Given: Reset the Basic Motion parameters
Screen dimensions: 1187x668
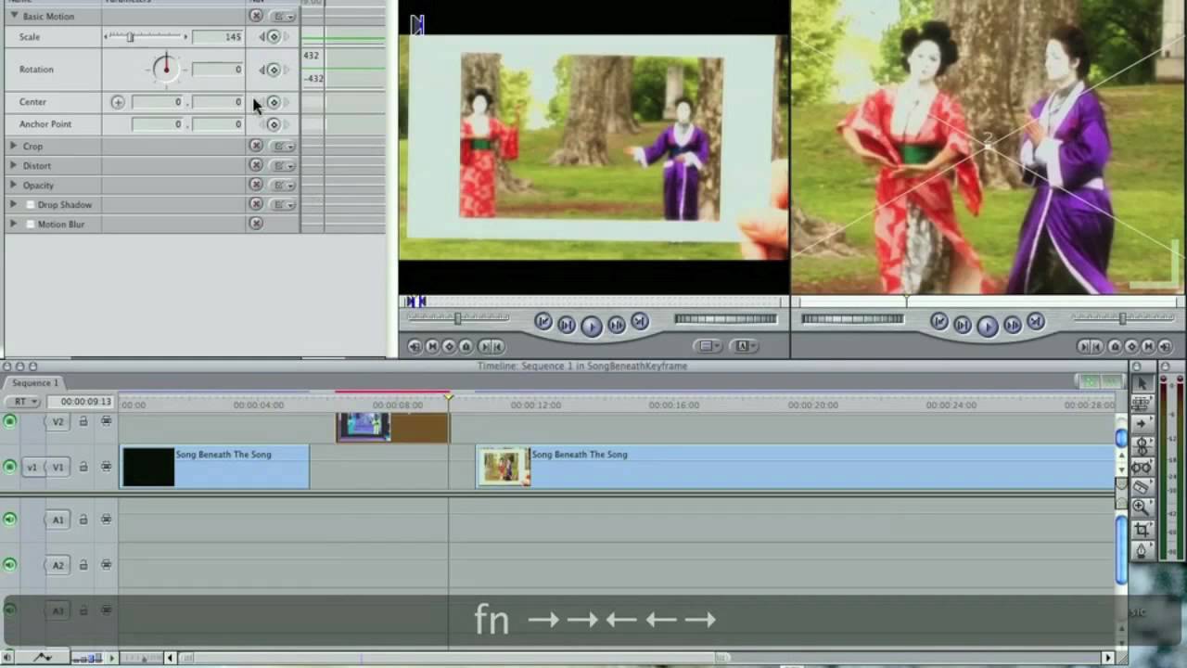Looking at the screenshot, I should pos(256,16).
